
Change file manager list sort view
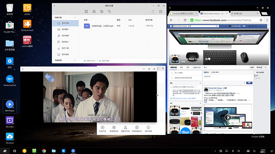click(94, 11)
